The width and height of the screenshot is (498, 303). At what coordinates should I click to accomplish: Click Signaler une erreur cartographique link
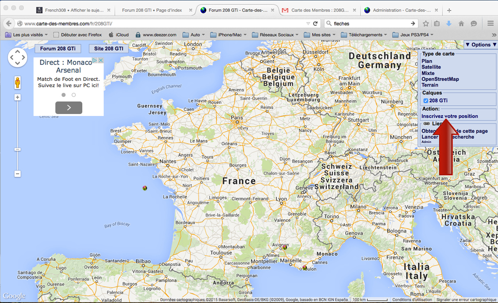(x=467, y=300)
